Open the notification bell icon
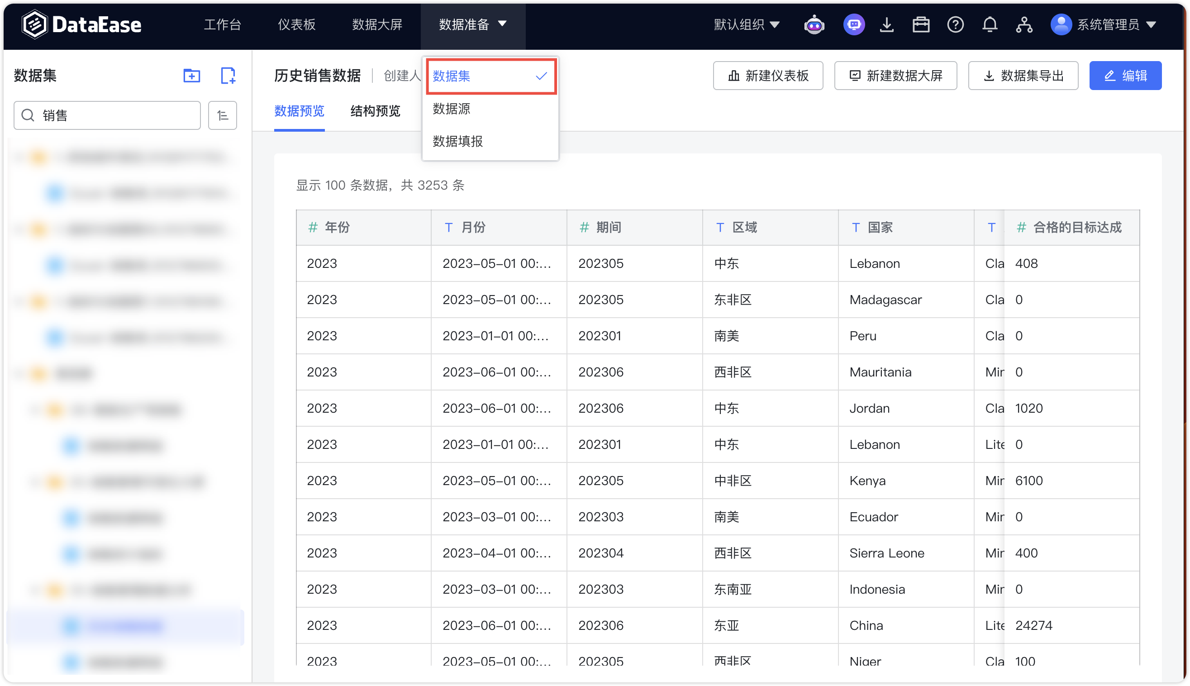This screenshot has height=686, width=1190. [x=990, y=24]
